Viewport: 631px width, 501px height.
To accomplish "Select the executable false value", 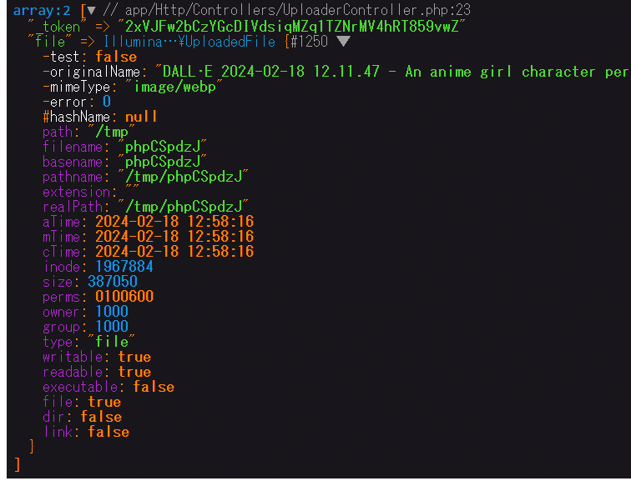I will point(154,387).
